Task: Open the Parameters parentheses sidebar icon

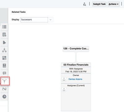Action: [x=4, y=89]
